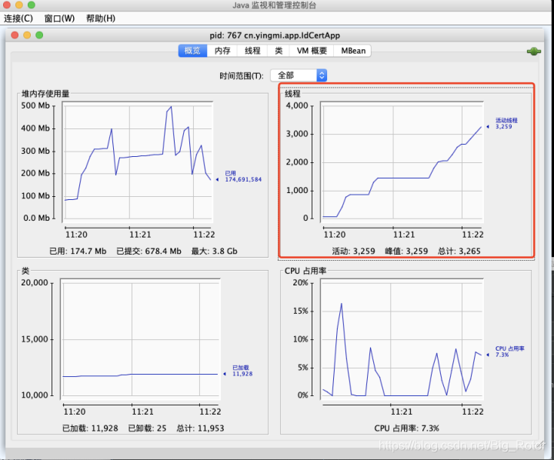This screenshot has height=460, width=554.
Task: Click the 已卸载: 25 value
Action: pos(147,428)
